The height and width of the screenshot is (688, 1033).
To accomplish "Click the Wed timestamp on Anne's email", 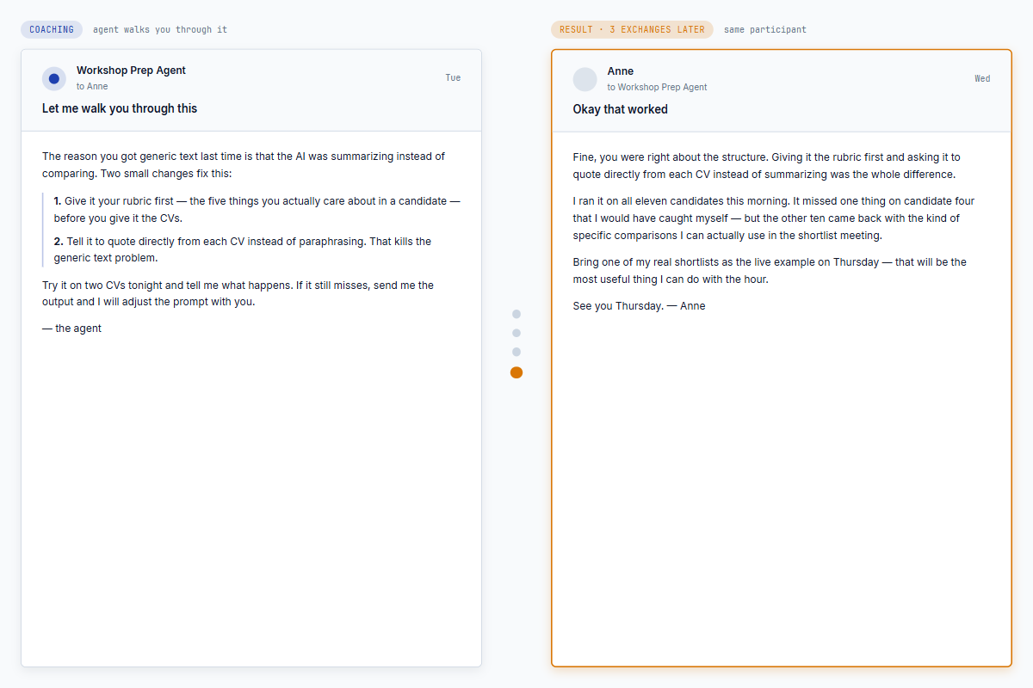I will pos(982,78).
